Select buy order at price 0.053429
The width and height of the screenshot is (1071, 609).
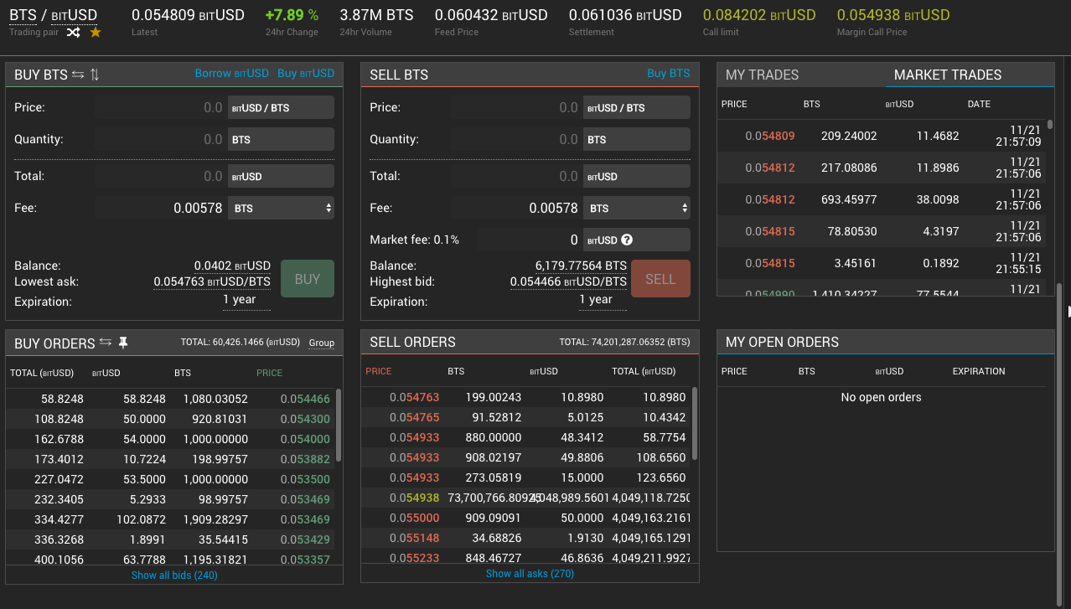pyautogui.click(x=170, y=539)
